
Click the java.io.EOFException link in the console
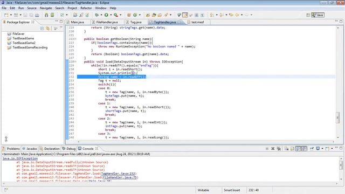20,158
